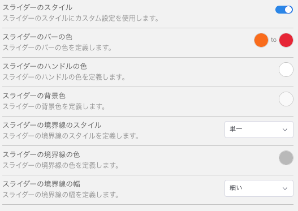Click the スライダーのスタイル heading label
Image resolution: width=298 pixels, height=211 pixels.
tap(37, 7)
